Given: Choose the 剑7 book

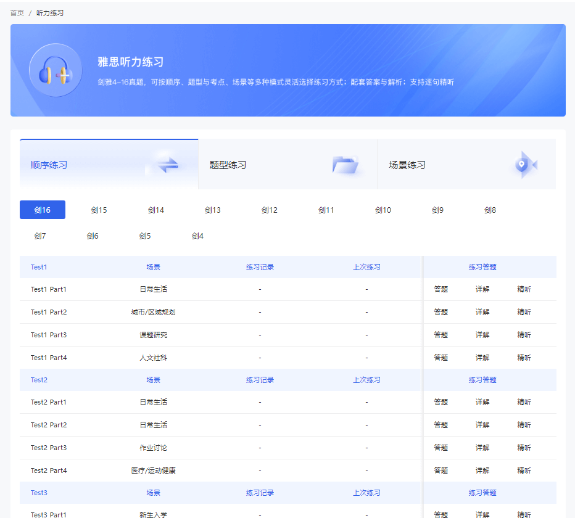Looking at the screenshot, I should pos(40,236).
